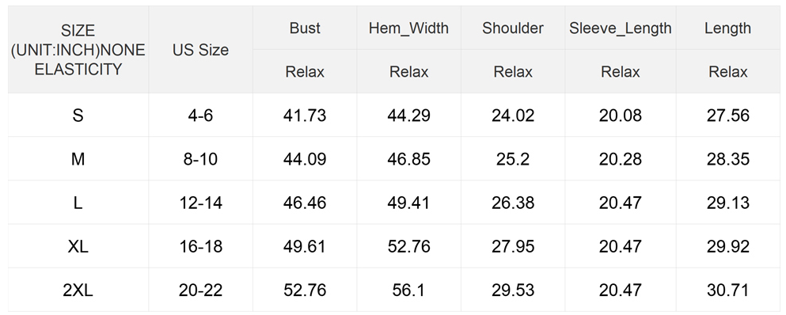Click the SIZE (UNIT:INCH) header cell

tap(78, 50)
